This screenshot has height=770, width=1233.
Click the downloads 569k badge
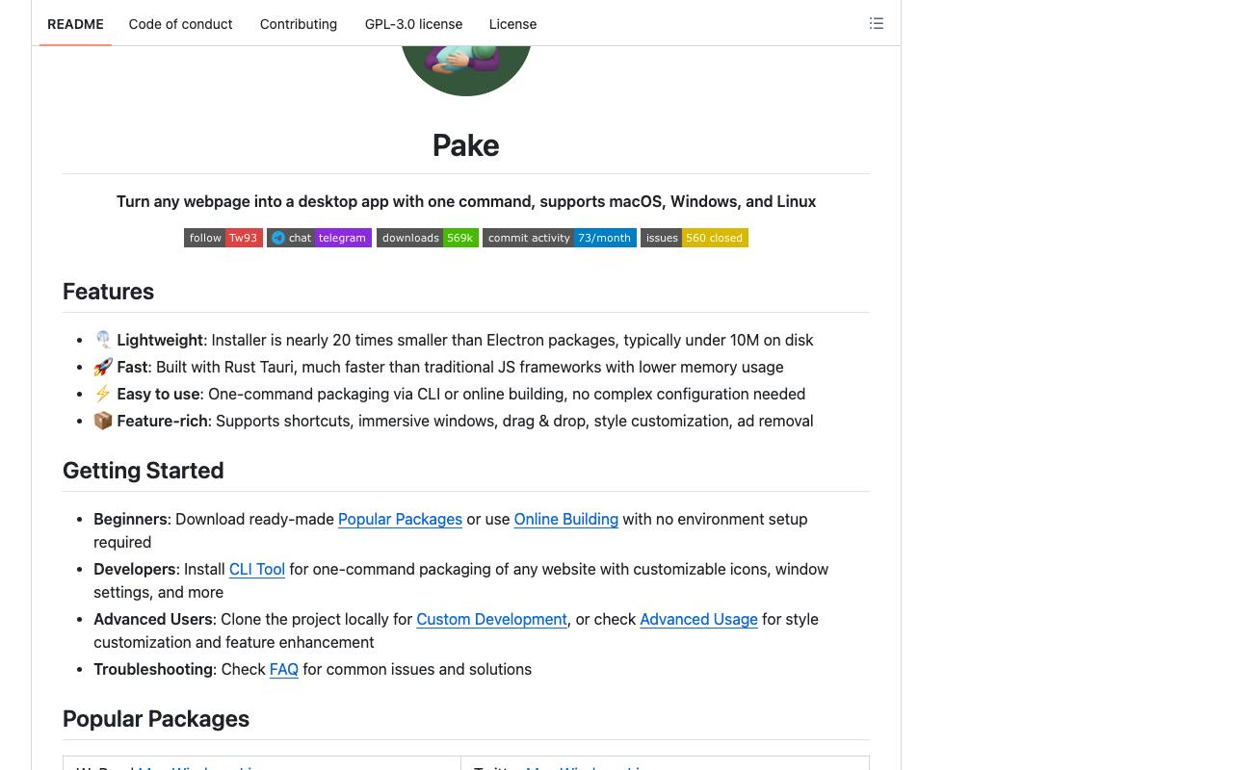pos(428,238)
